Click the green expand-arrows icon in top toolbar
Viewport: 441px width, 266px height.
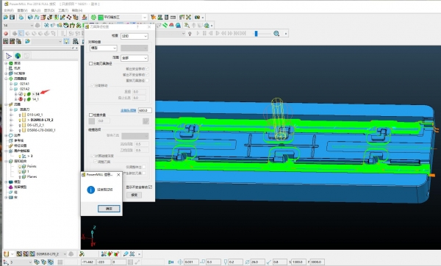click(188, 18)
